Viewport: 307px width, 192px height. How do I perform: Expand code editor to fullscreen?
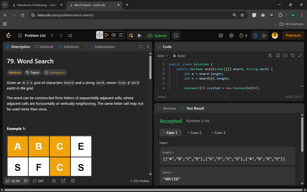coord(300,56)
